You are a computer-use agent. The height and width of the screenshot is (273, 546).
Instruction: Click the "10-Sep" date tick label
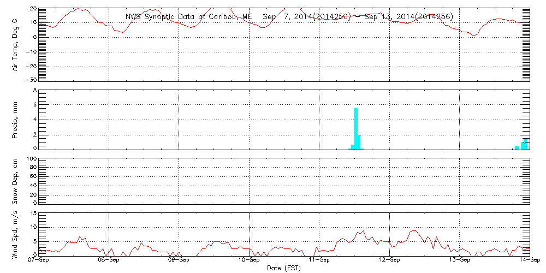coord(249,261)
